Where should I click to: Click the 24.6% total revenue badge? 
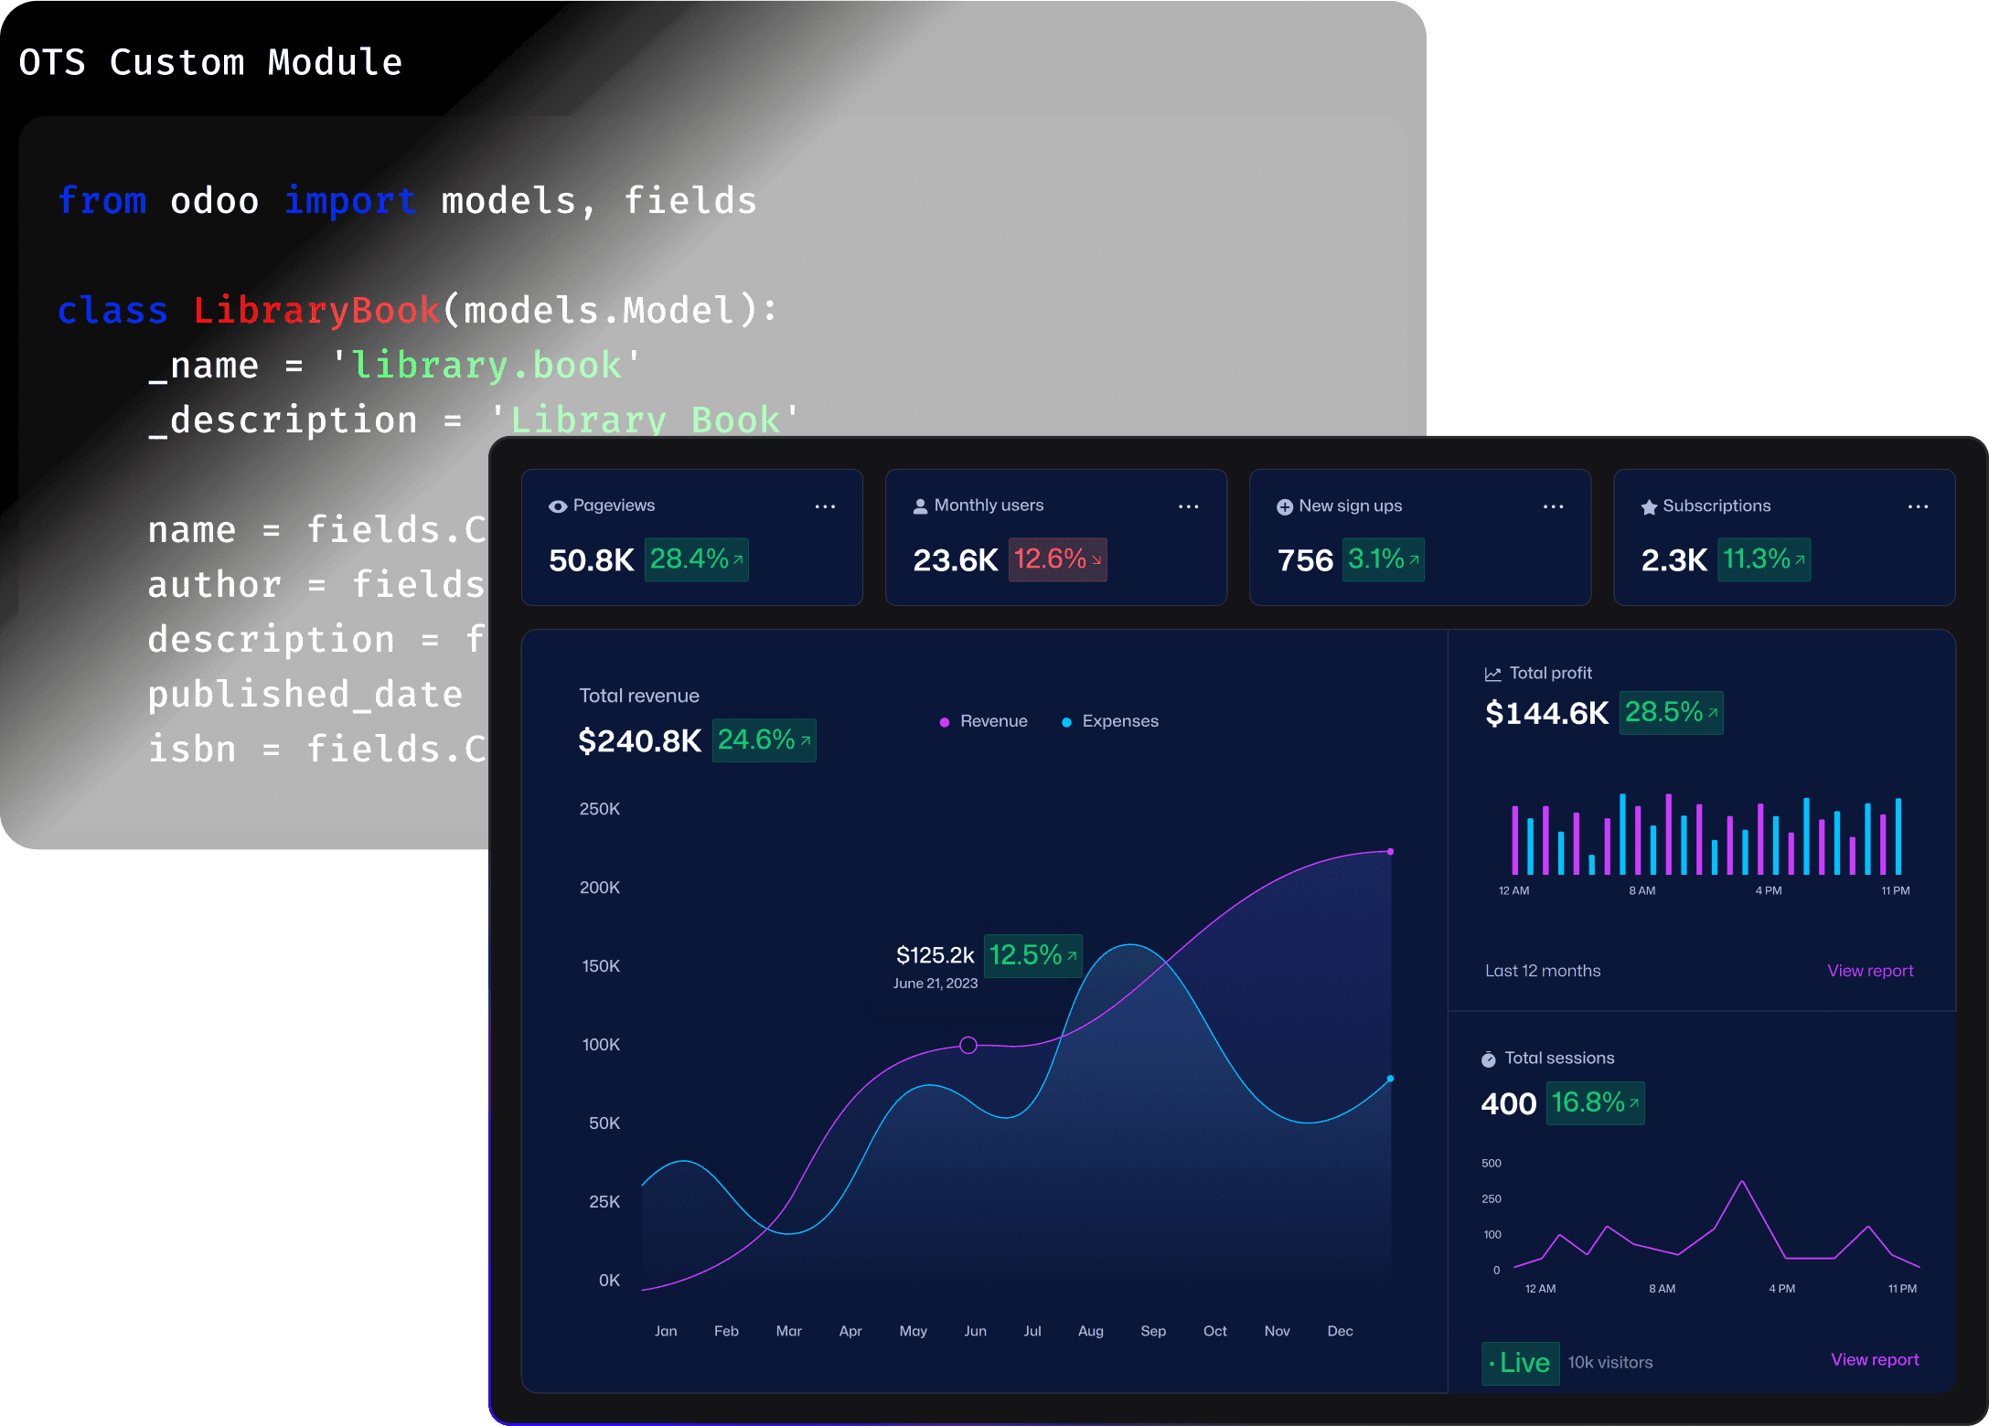click(764, 740)
